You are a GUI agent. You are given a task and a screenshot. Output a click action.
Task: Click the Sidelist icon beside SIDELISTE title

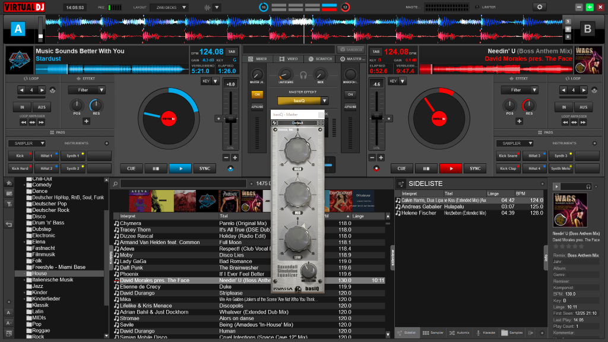pos(401,183)
